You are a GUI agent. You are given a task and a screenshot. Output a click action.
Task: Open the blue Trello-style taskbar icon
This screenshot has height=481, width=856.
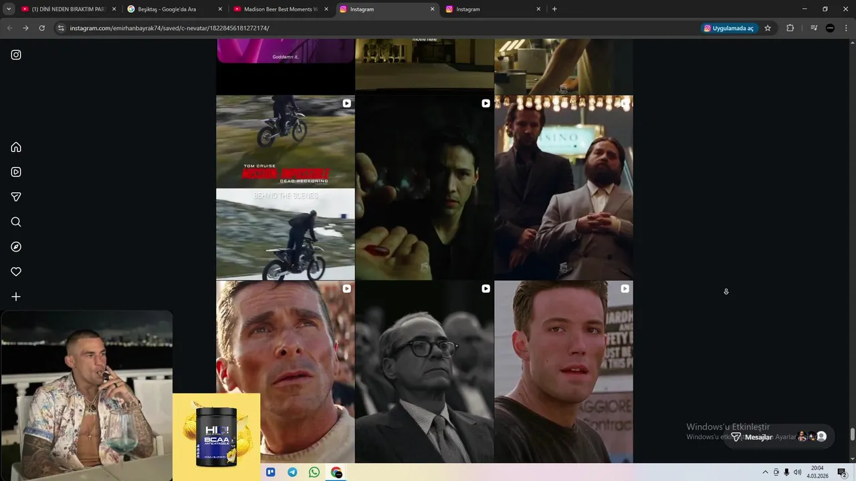pyautogui.click(x=271, y=472)
